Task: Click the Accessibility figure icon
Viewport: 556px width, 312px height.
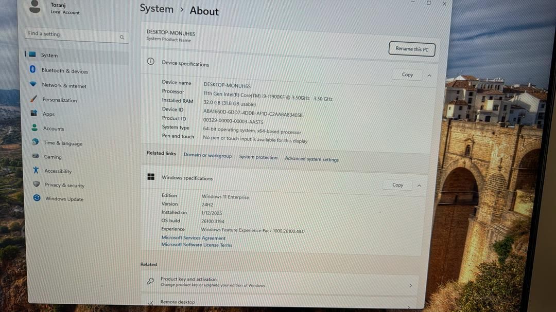Action: [x=36, y=170]
